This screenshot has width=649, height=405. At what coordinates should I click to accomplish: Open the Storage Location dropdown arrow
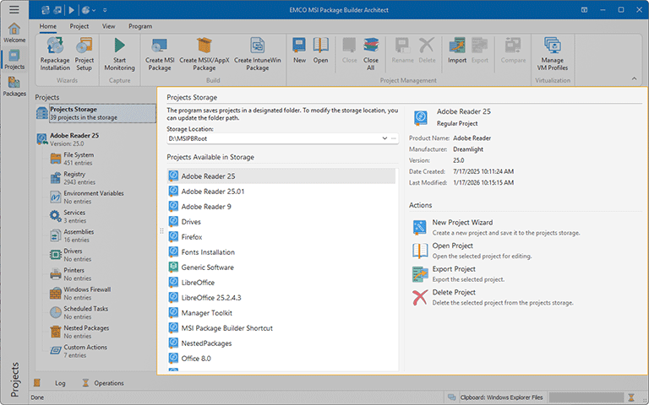pyautogui.click(x=384, y=138)
